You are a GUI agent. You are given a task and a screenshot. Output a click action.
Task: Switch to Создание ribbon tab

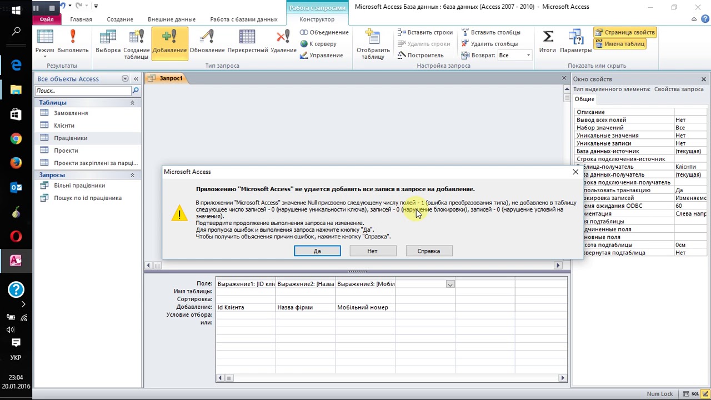[120, 19]
